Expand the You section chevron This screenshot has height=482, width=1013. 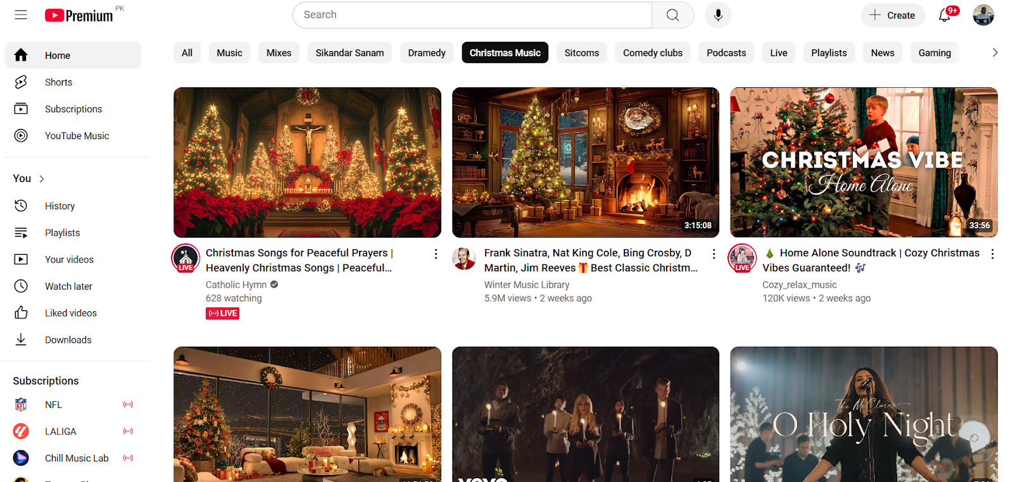coord(42,179)
